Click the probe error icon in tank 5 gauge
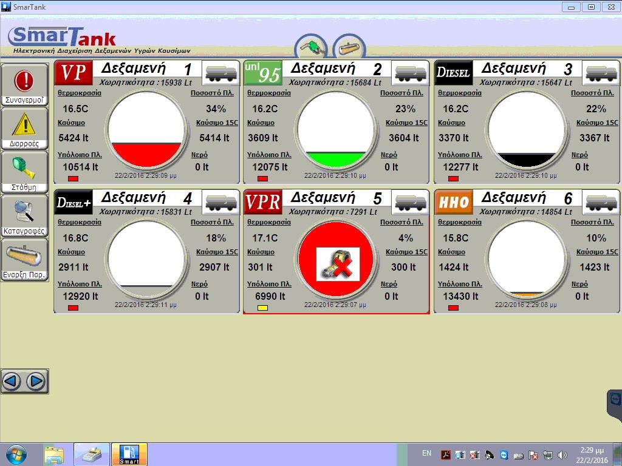 [x=338, y=265]
